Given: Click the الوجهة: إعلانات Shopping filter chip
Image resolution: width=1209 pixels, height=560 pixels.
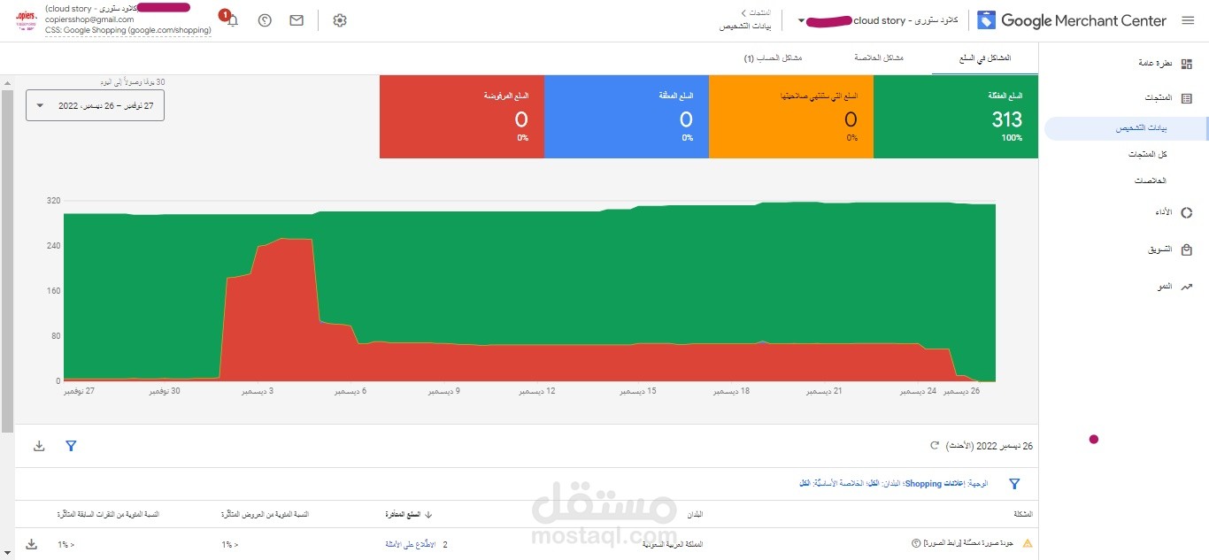Looking at the screenshot, I should pos(938,484).
